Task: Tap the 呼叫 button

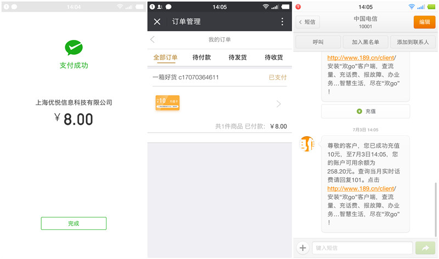Action: pyautogui.click(x=318, y=42)
